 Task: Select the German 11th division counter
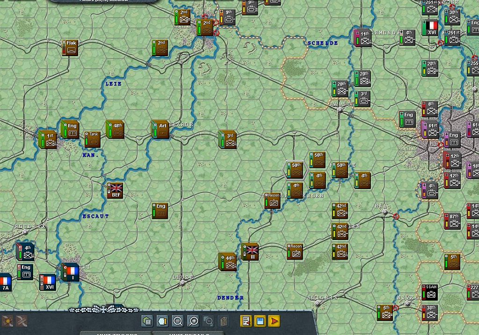[363, 38]
